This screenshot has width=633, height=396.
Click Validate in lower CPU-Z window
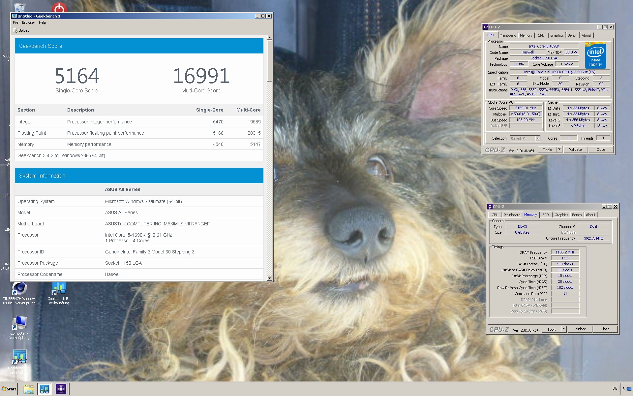[580, 329]
